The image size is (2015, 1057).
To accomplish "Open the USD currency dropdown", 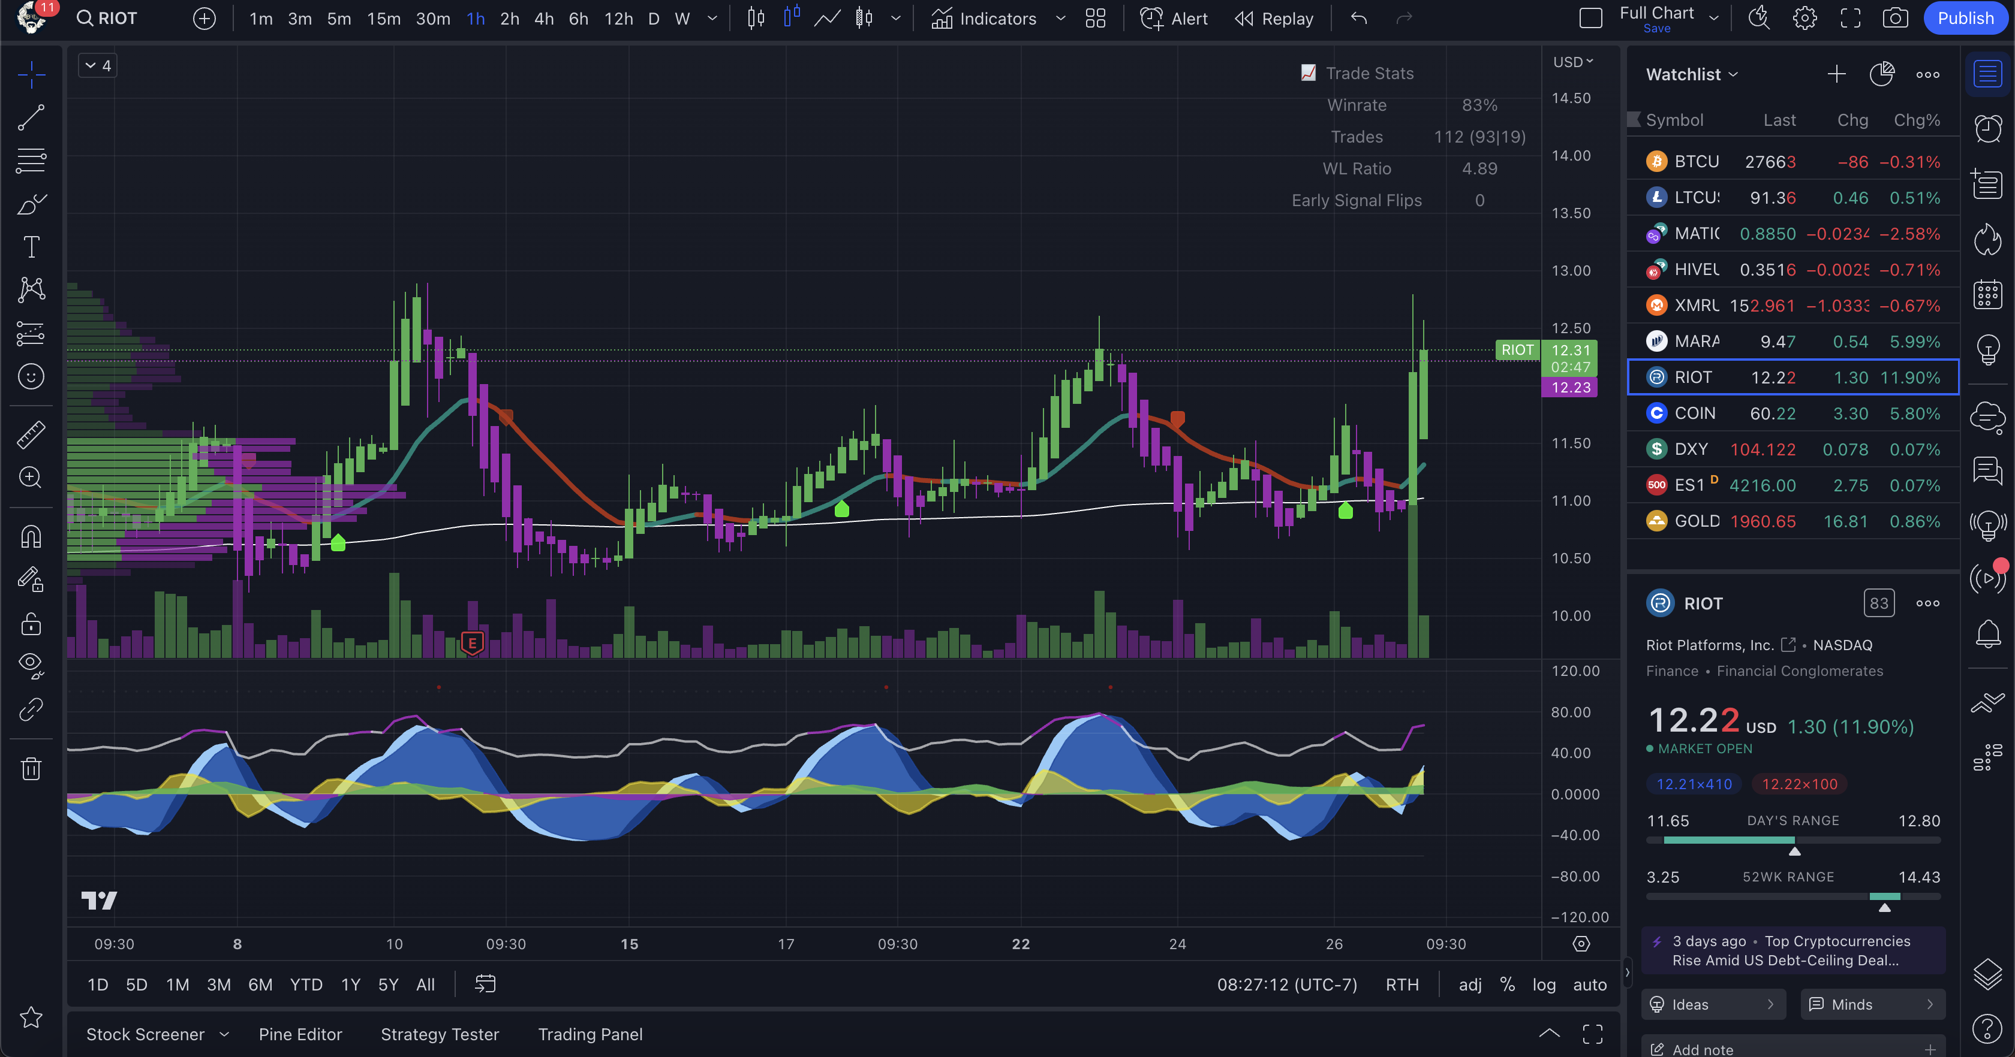I will click(x=1572, y=62).
